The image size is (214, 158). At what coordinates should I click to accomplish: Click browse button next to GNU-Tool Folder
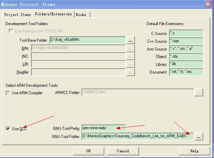click(199, 136)
